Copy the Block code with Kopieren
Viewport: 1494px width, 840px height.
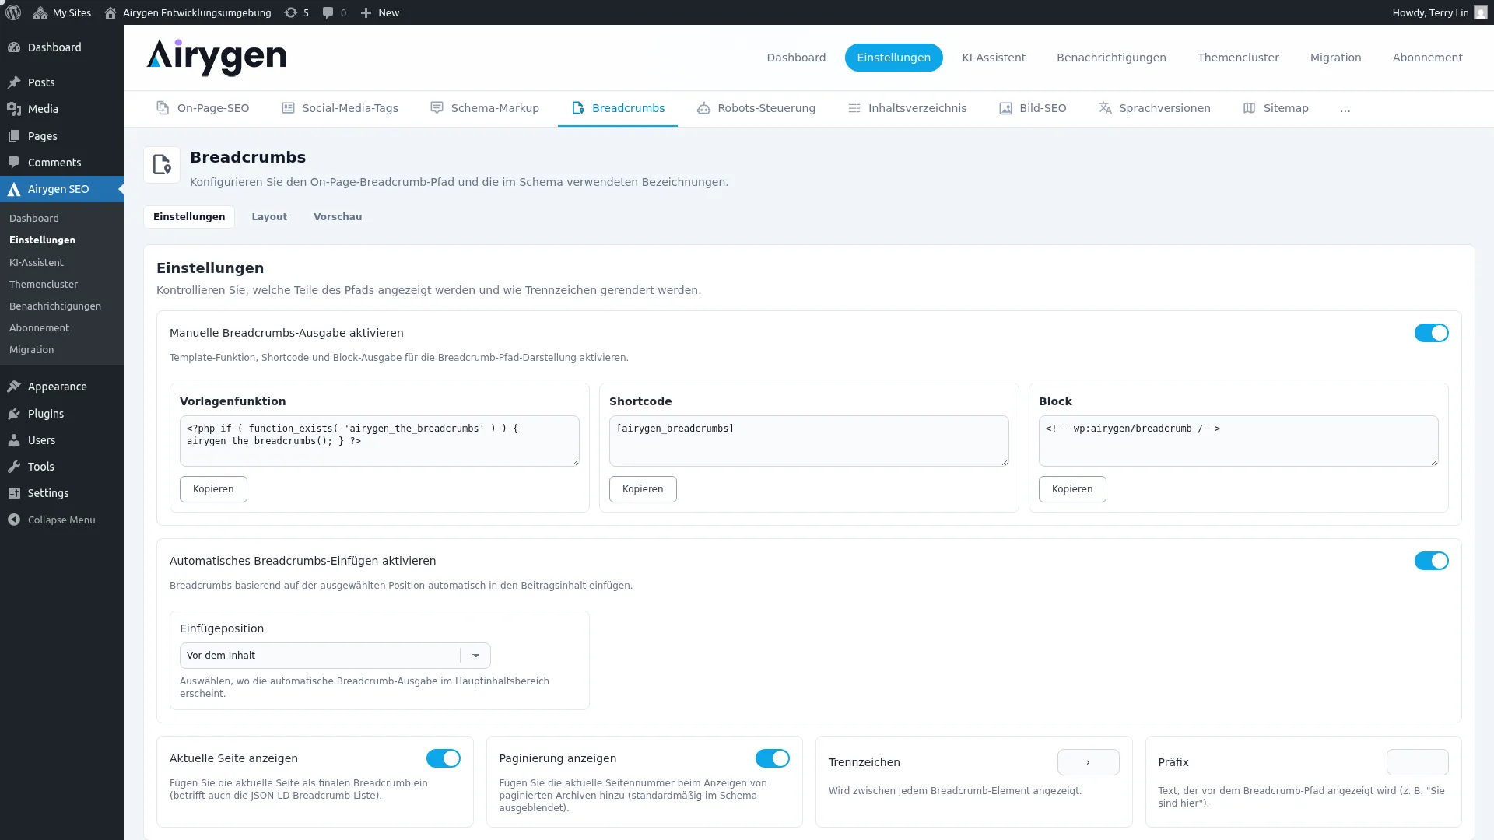click(x=1072, y=489)
